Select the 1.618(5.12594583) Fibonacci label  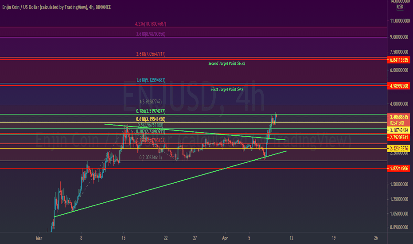pos(151,80)
